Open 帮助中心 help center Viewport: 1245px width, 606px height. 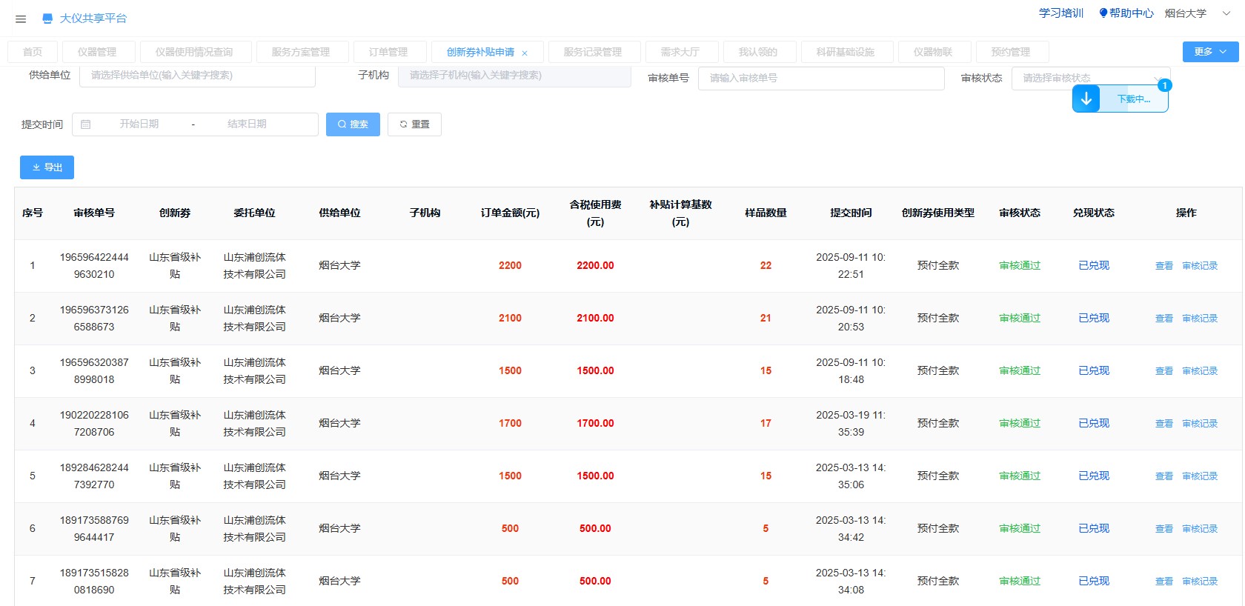point(1126,13)
